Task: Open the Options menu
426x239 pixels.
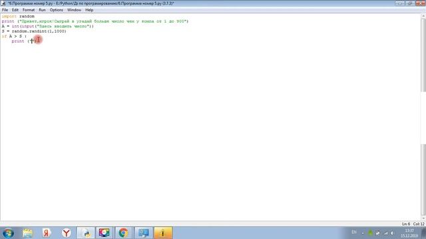Action: (x=56, y=10)
